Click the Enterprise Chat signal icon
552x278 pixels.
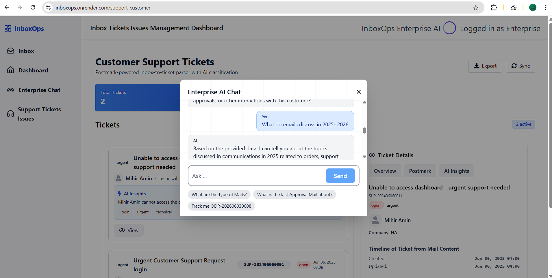click(x=11, y=90)
